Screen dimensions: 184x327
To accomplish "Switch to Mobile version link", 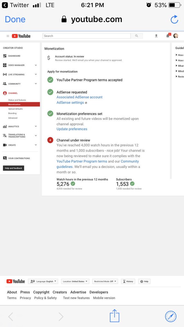I will click(x=104, y=298).
